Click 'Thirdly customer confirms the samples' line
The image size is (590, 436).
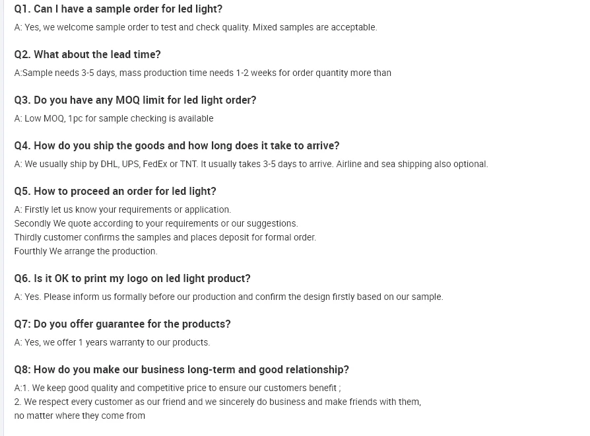[x=165, y=237]
